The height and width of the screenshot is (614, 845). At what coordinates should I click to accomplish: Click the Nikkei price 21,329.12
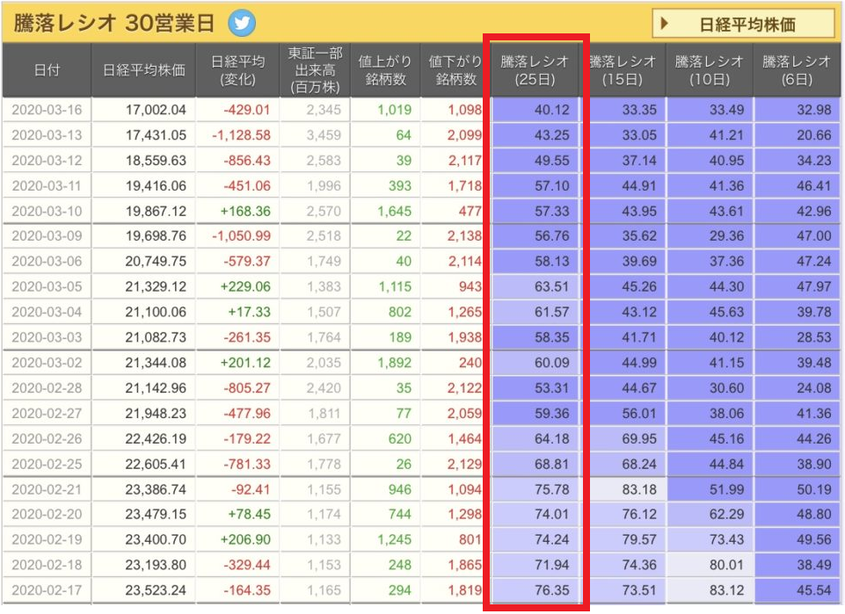[x=156, y=286]
